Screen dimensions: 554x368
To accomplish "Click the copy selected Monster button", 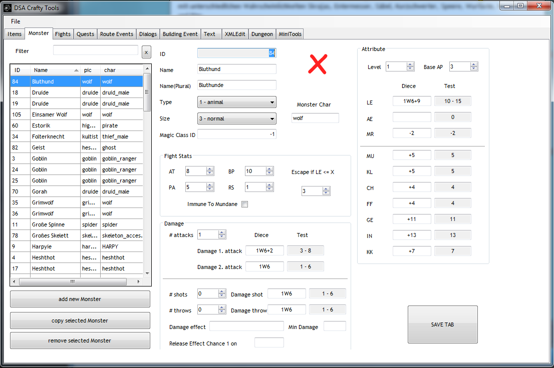I will click(80, 320).
